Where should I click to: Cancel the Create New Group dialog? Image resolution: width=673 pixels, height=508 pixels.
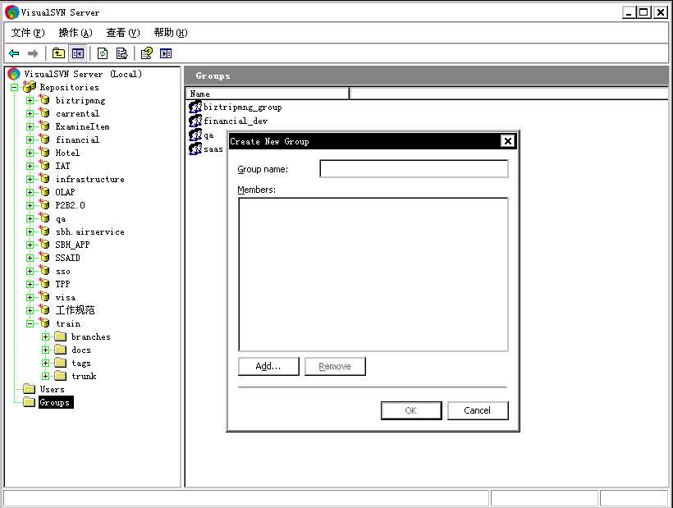tap(478, 410)
